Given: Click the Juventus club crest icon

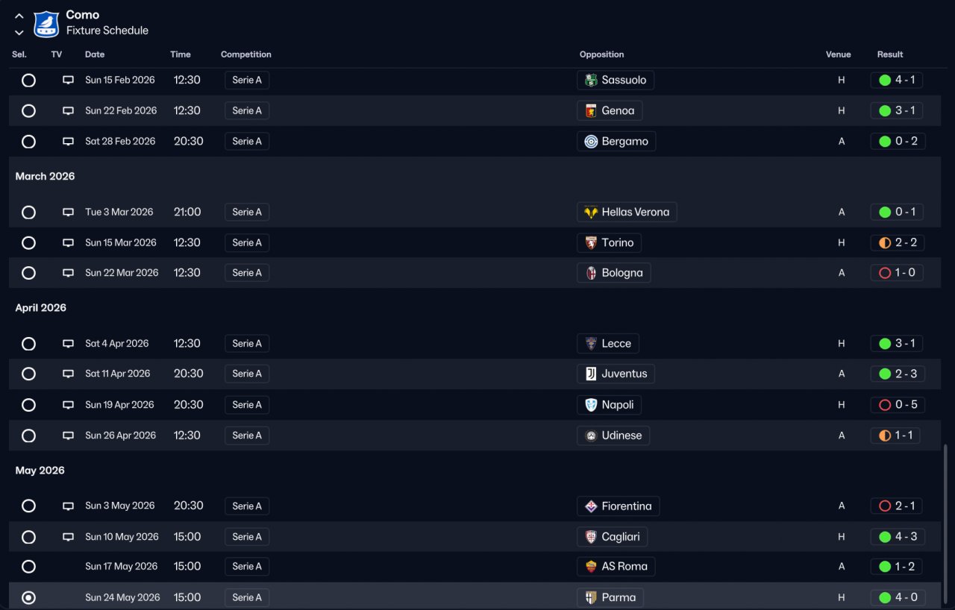Looking at the screenshot, I should click(x=591, y=374).
